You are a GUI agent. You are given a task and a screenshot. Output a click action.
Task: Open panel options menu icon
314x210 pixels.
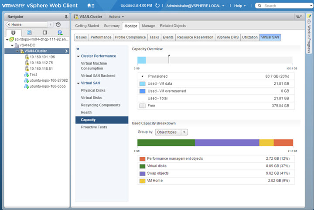pyautogui.click(x=299, y=17)
